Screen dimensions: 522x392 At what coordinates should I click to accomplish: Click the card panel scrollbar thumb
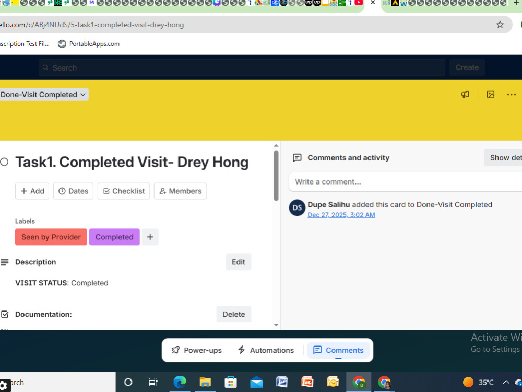pos(276,176)
